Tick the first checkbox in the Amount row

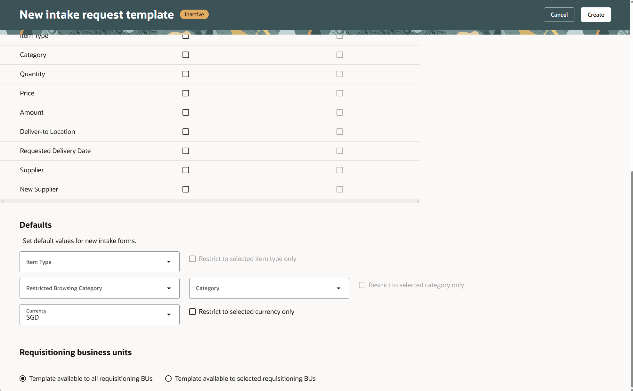186,112
